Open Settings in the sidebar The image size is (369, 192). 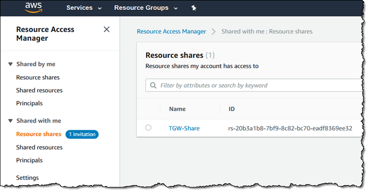tap(27, 178)
